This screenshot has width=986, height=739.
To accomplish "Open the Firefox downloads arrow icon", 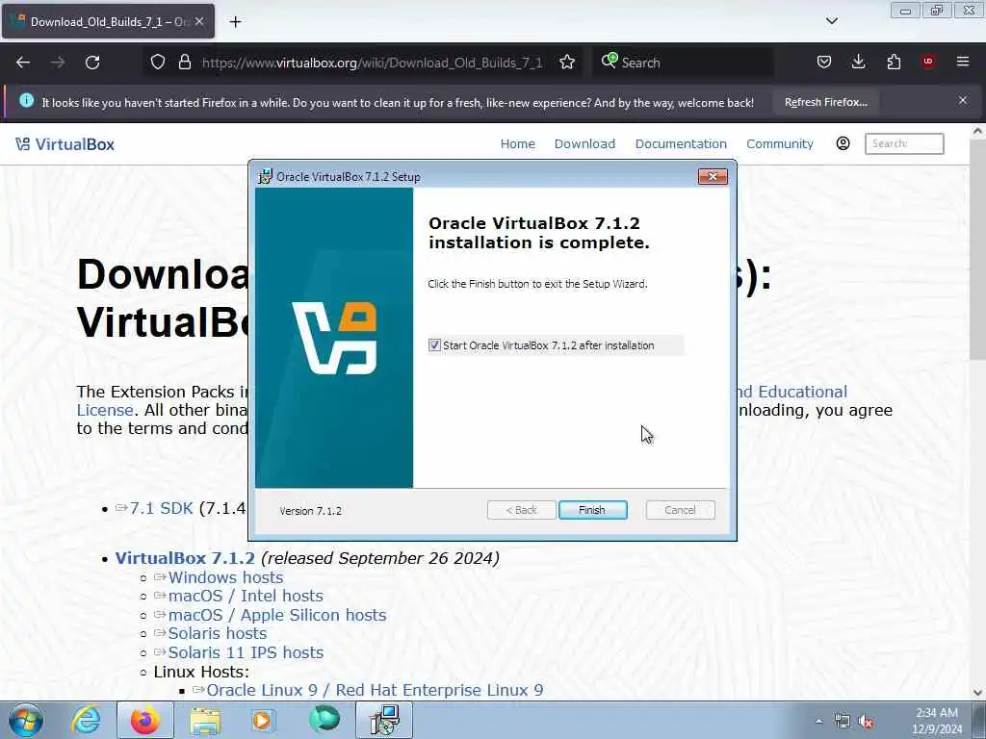I will click(858, 62).
